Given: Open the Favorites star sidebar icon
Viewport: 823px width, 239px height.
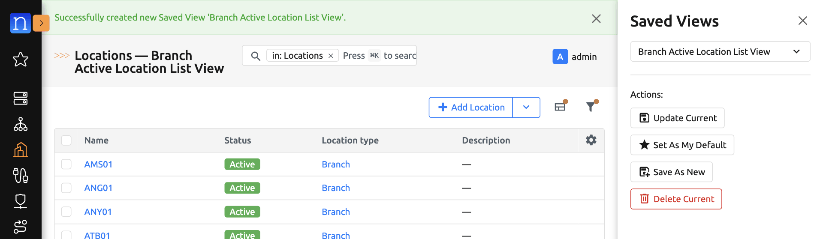Looking at the screenshot, I should coord(20,59).
